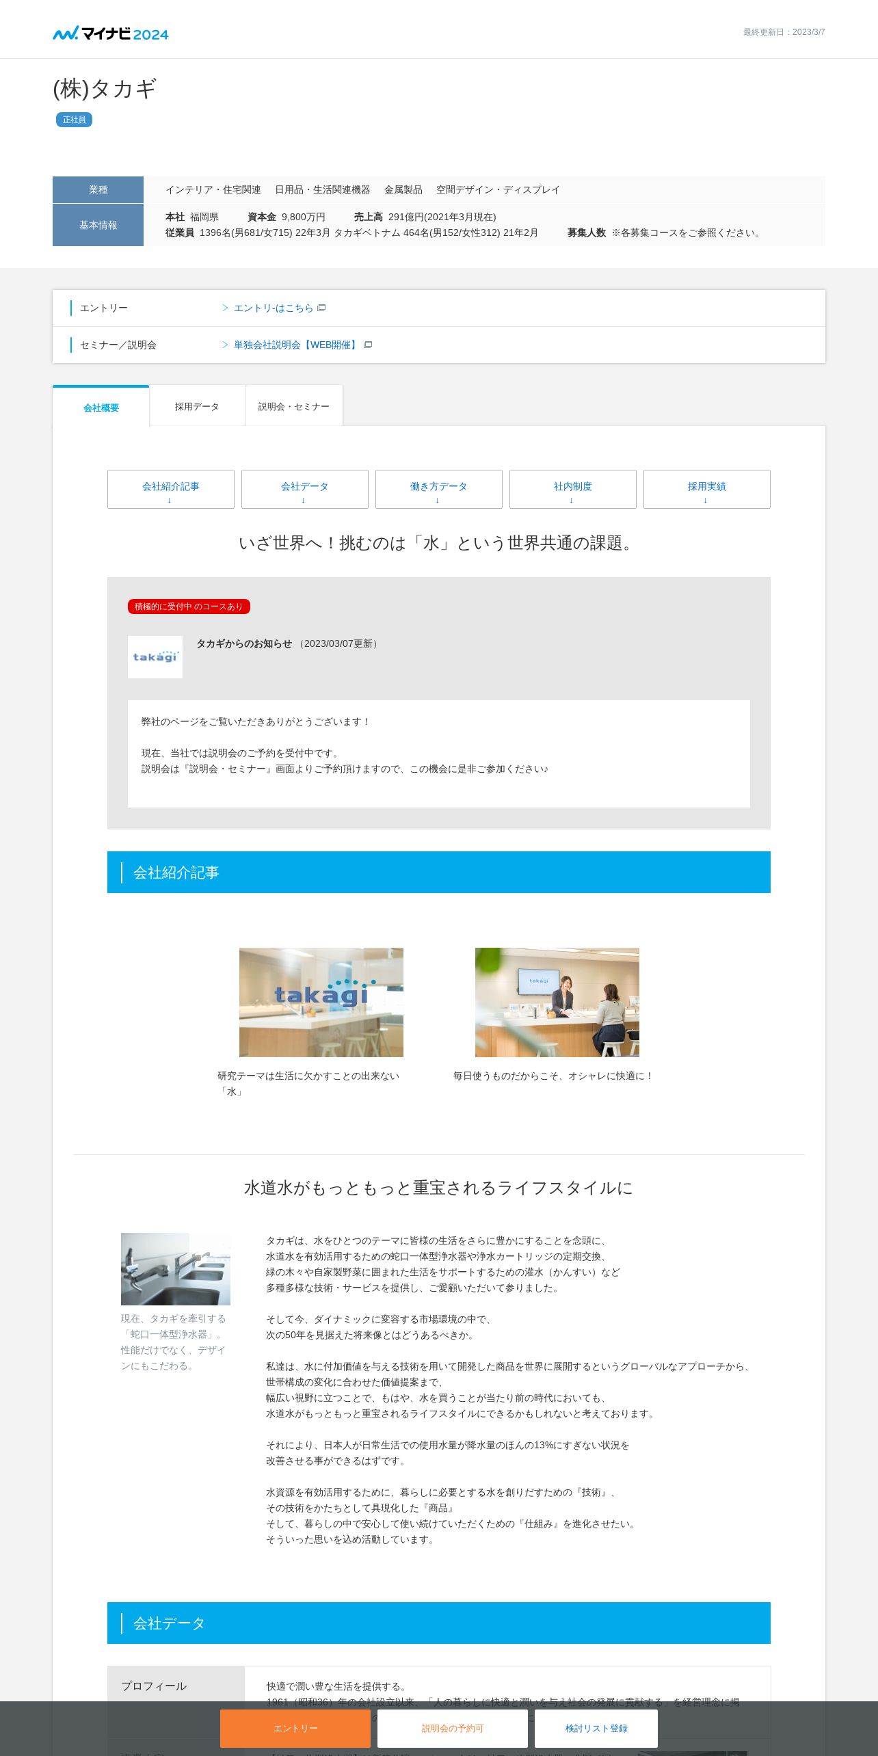
Task: Open 単独会社説明会【WEB開催】 link
Action: [x=297, y=345]
